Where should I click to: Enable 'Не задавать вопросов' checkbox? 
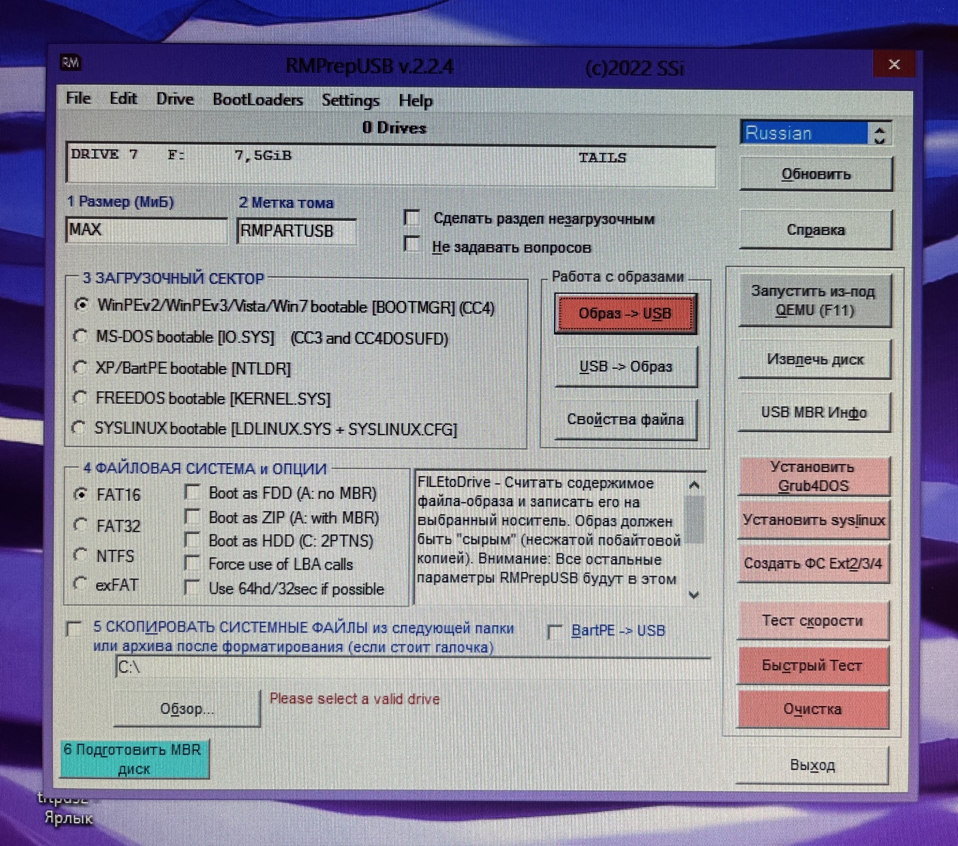(411, 244)
